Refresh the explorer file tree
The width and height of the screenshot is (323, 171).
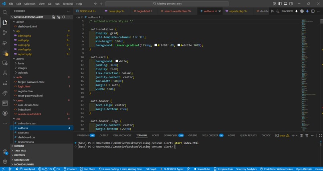(x=63, y=17)
